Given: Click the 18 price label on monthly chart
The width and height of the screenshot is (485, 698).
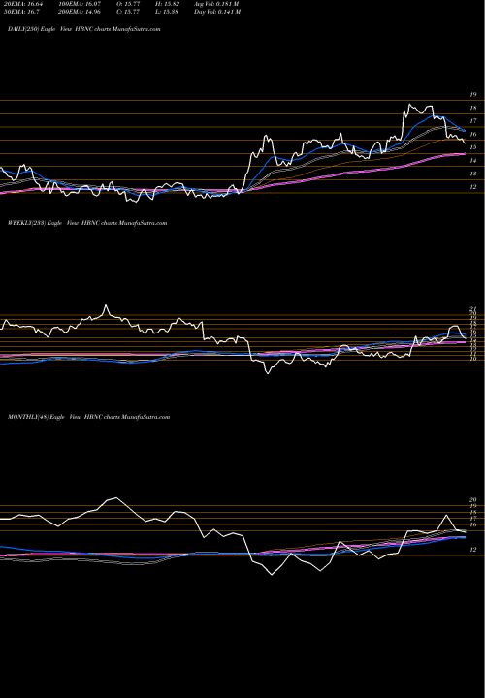Looking at the screenshot, I should [473, 513].
